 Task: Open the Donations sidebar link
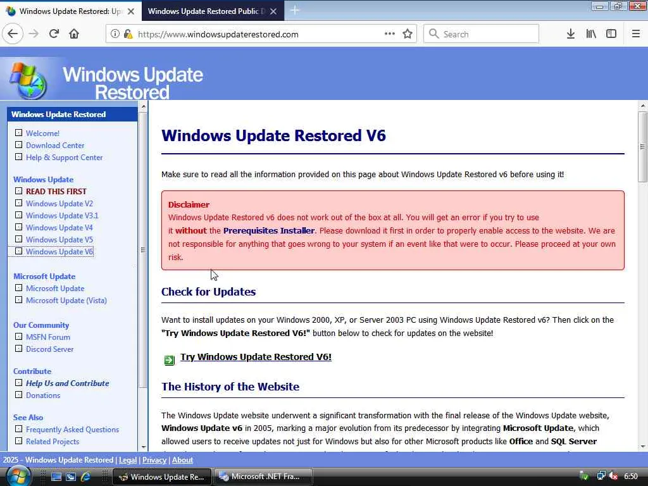43,395
